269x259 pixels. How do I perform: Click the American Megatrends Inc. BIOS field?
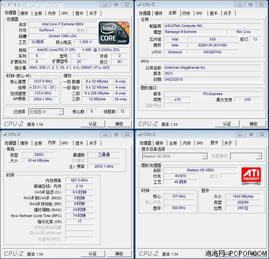(x=212, y=68)
